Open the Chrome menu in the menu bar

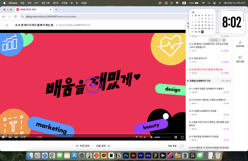pyautogui.click(x=13, y=3)
